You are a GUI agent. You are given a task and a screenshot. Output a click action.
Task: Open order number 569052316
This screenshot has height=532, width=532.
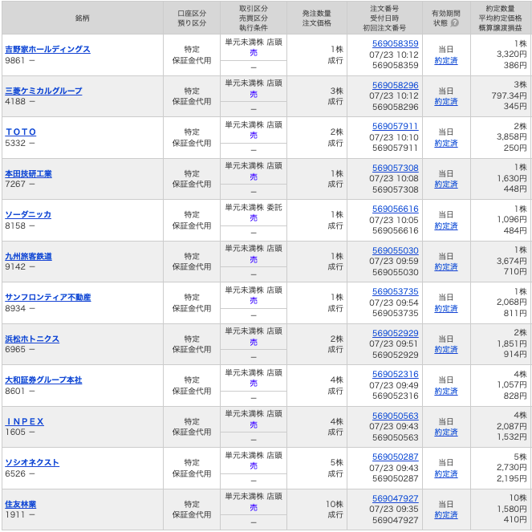[x=396, y=374]
